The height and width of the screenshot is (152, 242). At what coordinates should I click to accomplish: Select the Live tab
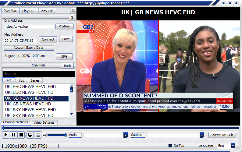tap(9, 80)
